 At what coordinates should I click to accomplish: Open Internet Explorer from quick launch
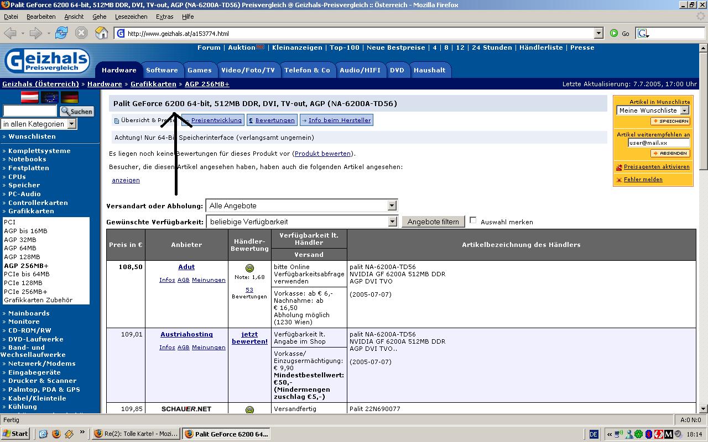[x=44, y=434]
